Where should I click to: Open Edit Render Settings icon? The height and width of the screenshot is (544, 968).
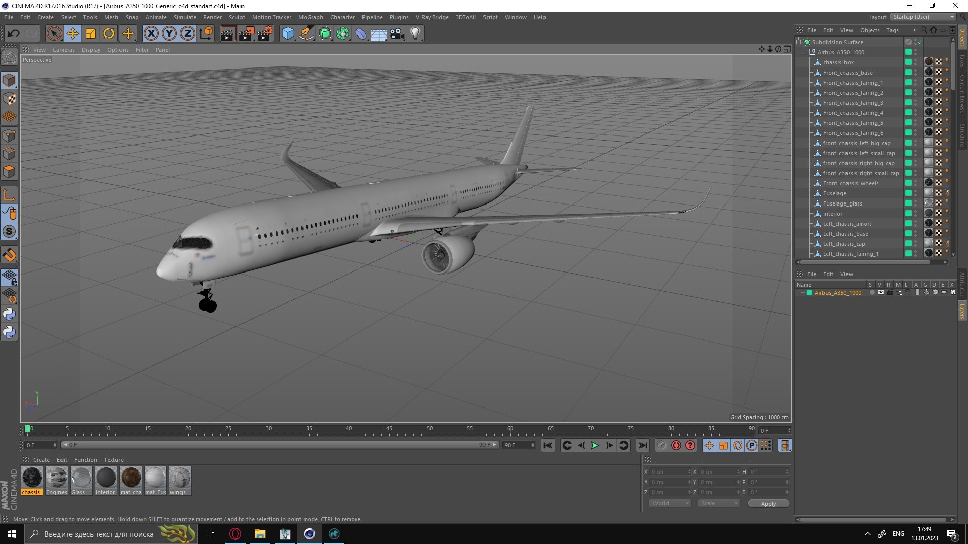click(x=265, y=34)
